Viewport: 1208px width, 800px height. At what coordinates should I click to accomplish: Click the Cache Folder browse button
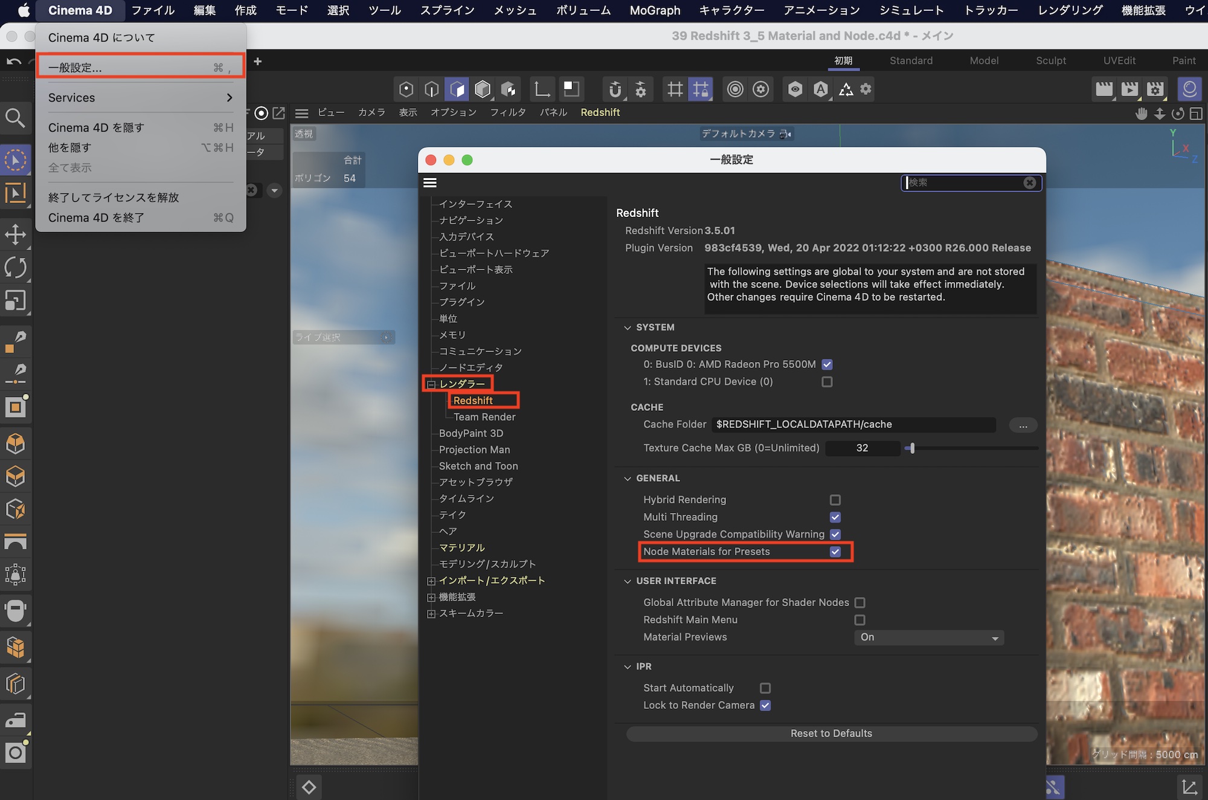pos(1023,425)
